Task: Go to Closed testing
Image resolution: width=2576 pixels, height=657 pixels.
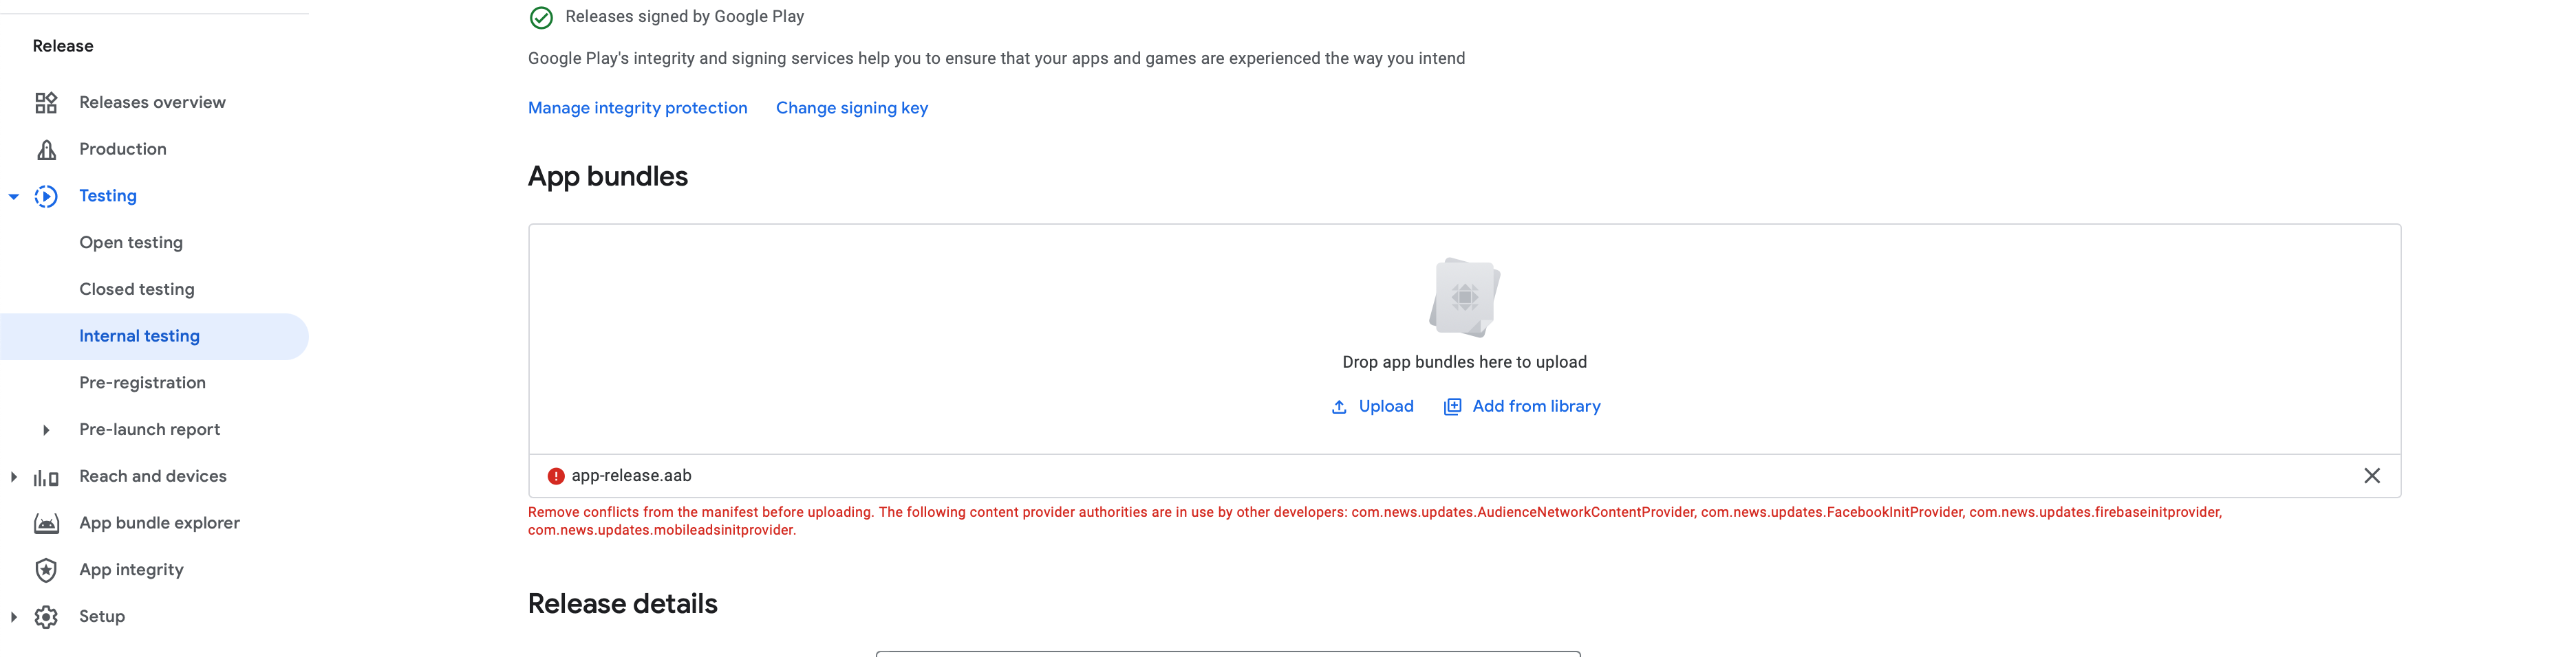Action: tap(137, 289)
